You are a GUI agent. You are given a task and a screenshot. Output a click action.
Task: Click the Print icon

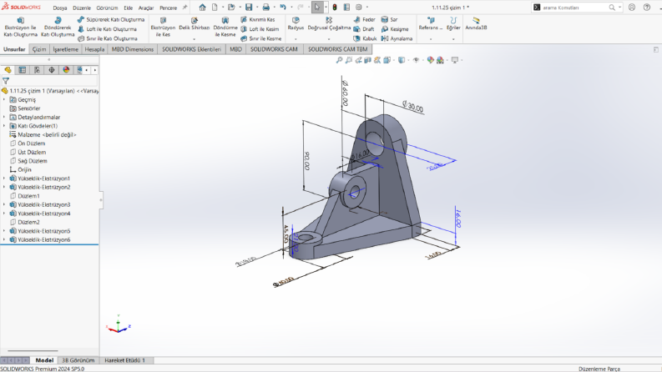click(x=266, y=8)
